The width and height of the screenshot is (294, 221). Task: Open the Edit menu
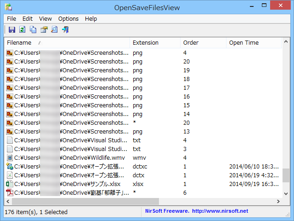pos(28,19)
